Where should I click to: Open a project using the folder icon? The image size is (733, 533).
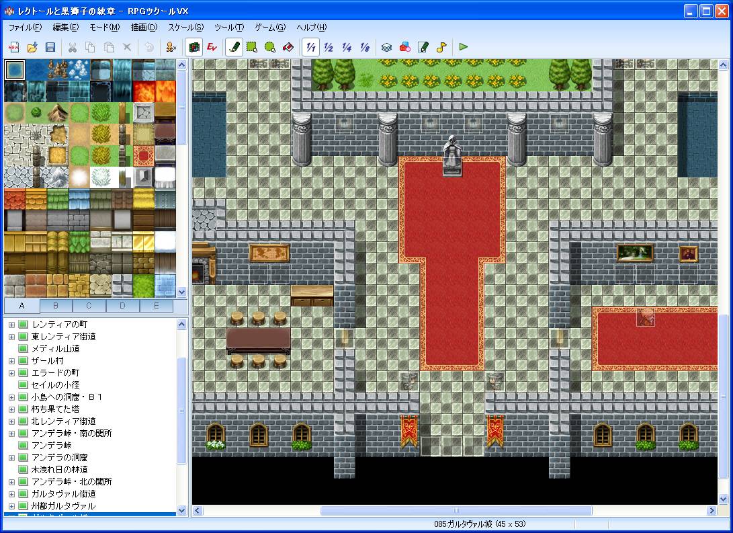(x=32, y=47)
